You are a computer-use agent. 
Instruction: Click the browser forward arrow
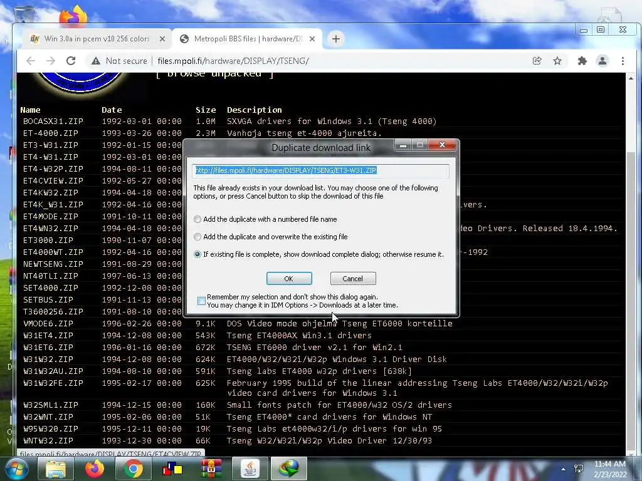pyautogui.click(x=50, y=61)
